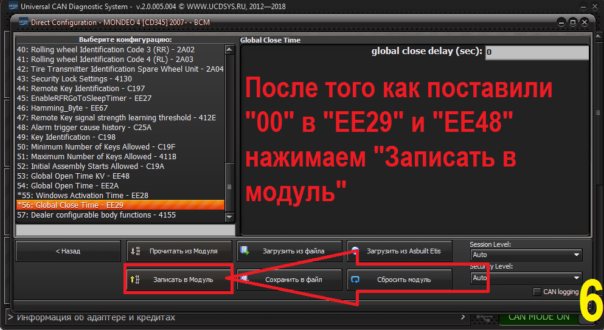Open the Security Level dropdown

click(x=526, y=278)
